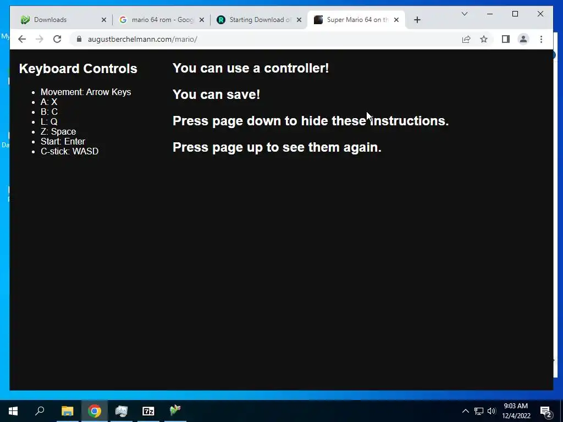View site security lock information
The width and height of the screenshot is (563, 422).
(x=79, y=39)
